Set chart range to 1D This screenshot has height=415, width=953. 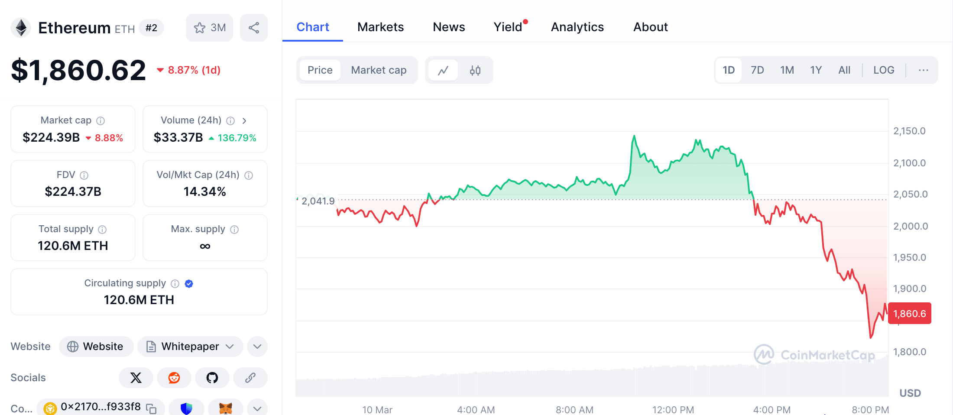pos(729,70)
